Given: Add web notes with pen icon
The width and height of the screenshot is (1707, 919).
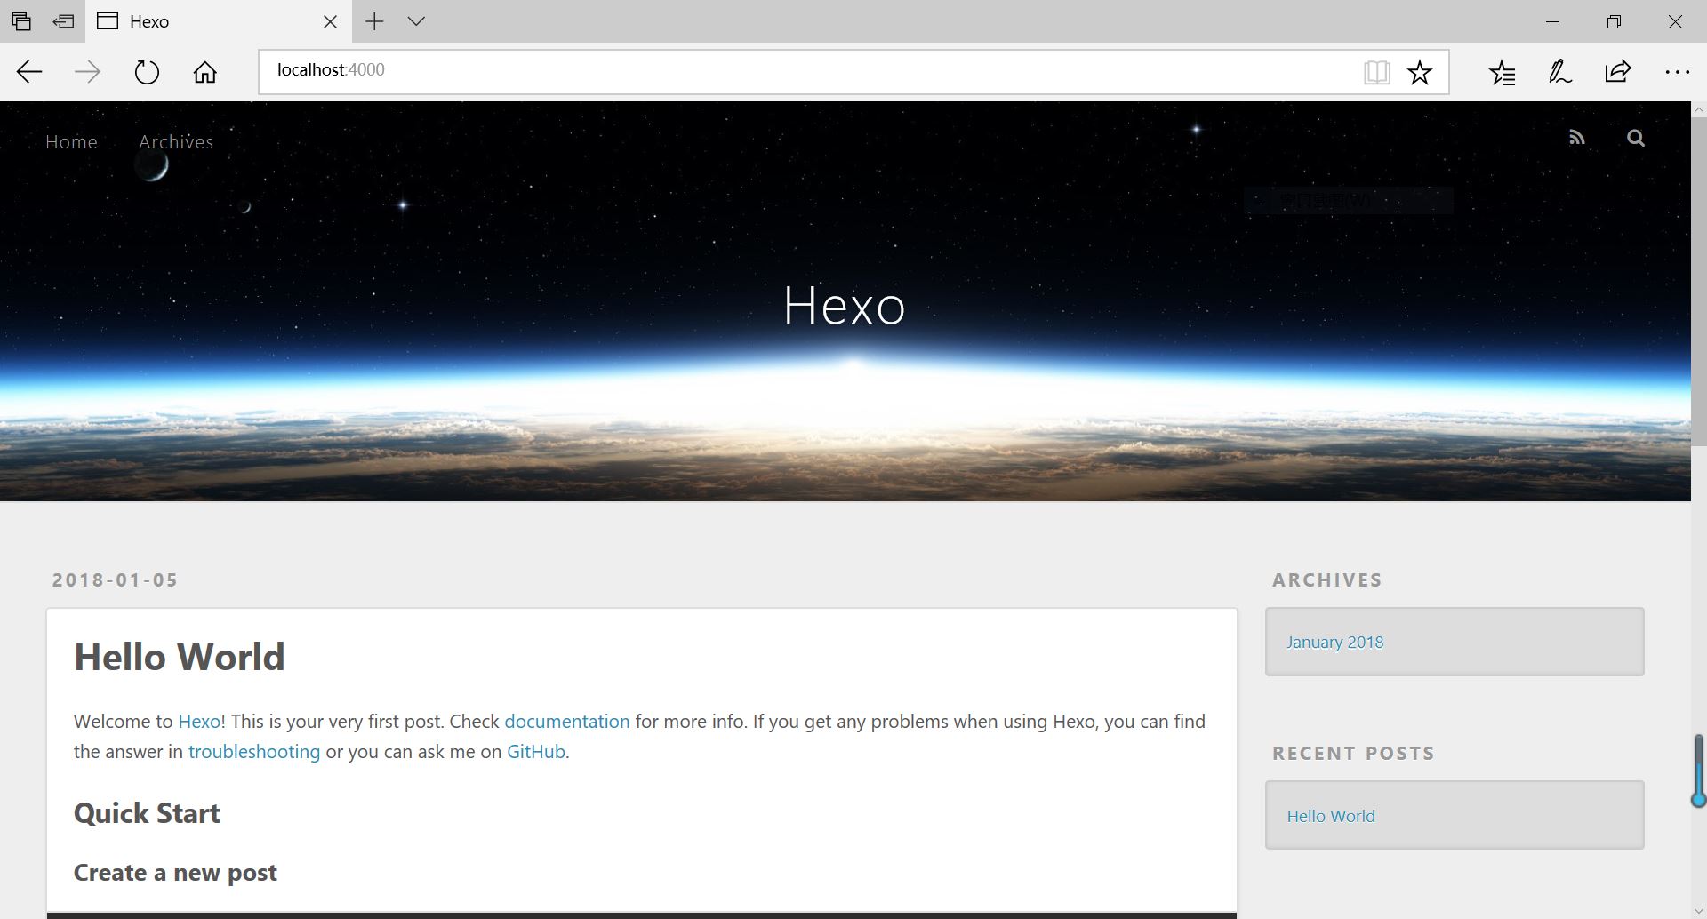Looking at the screenshot, I should click(1560, 72).
